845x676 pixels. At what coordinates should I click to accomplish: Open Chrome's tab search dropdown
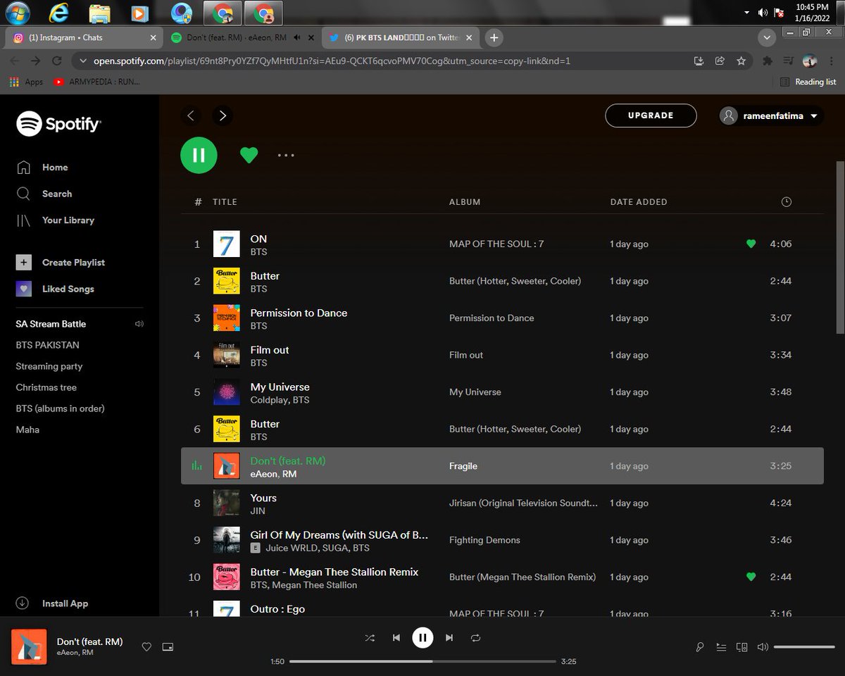(767, 37)
